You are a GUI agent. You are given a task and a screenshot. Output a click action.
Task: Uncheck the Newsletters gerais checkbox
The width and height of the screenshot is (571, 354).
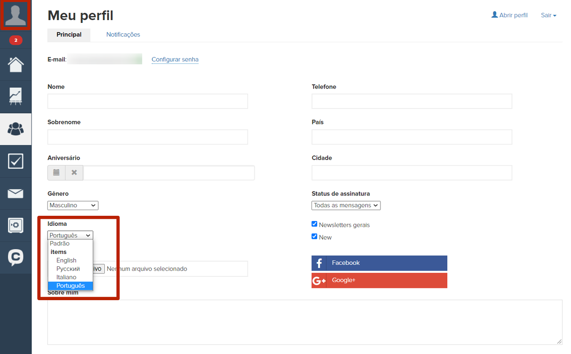tap(314, 224)
